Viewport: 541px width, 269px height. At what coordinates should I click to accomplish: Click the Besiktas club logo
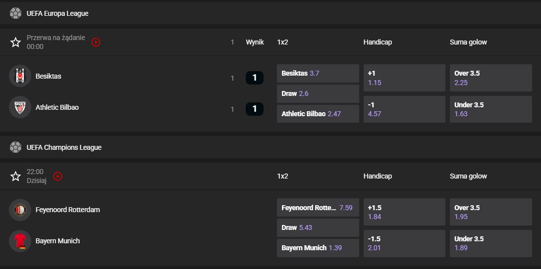click(x=20, y=76)
